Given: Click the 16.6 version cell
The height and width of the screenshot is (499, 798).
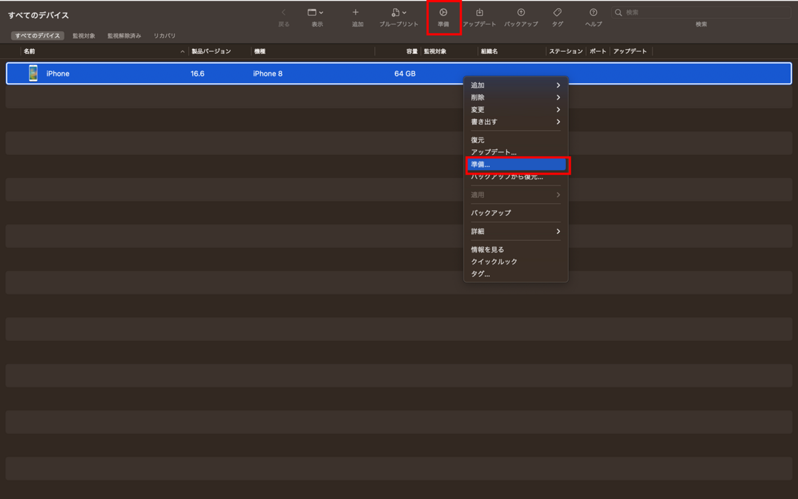Looking at the screenshot, I should [x=198, y=74].
